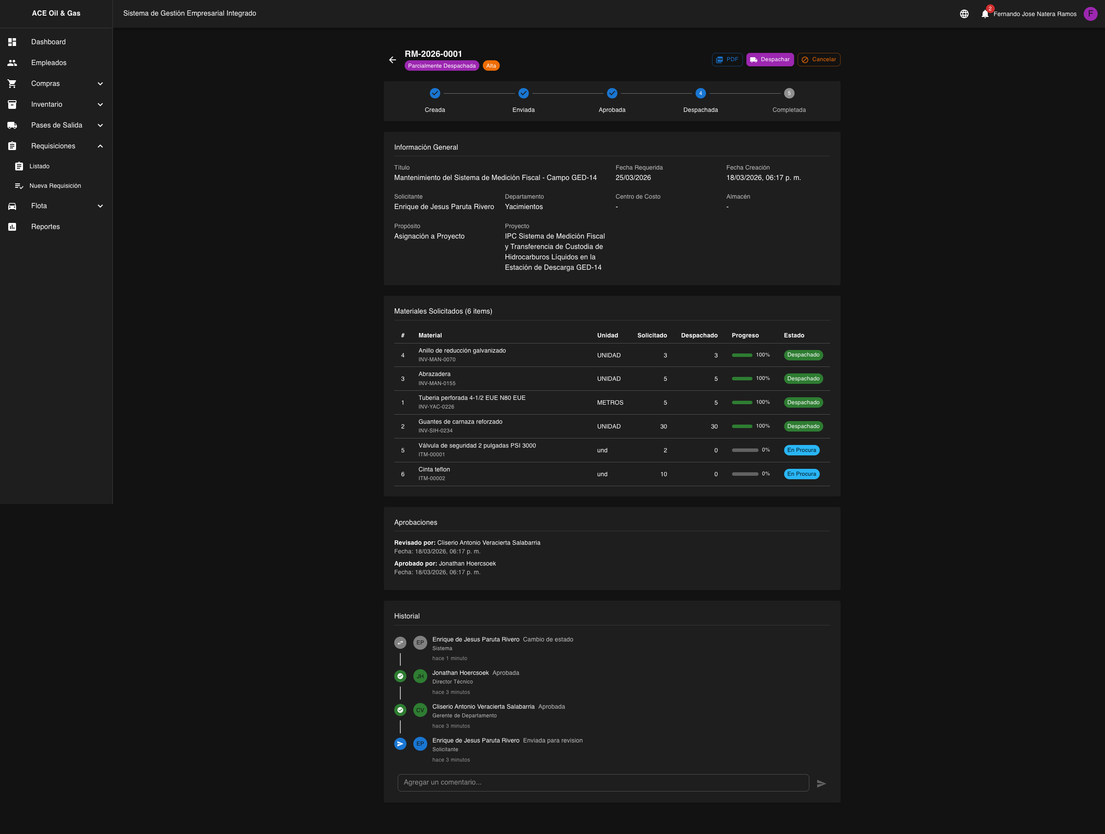Go to Nueva Requisición
This screenshot has width=1105, height=834.
pyautogui.click(x=55, y=186)
